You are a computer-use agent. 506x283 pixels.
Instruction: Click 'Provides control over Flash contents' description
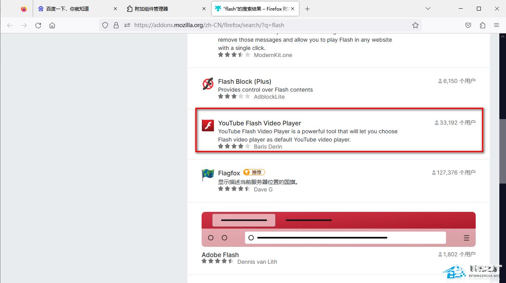[265, 90]
